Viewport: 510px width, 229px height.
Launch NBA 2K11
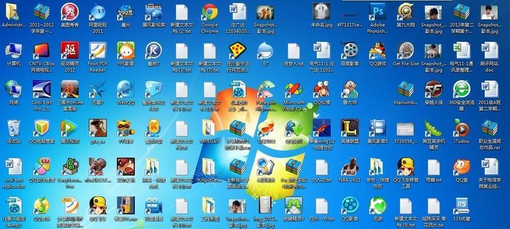tap(349, 167)
